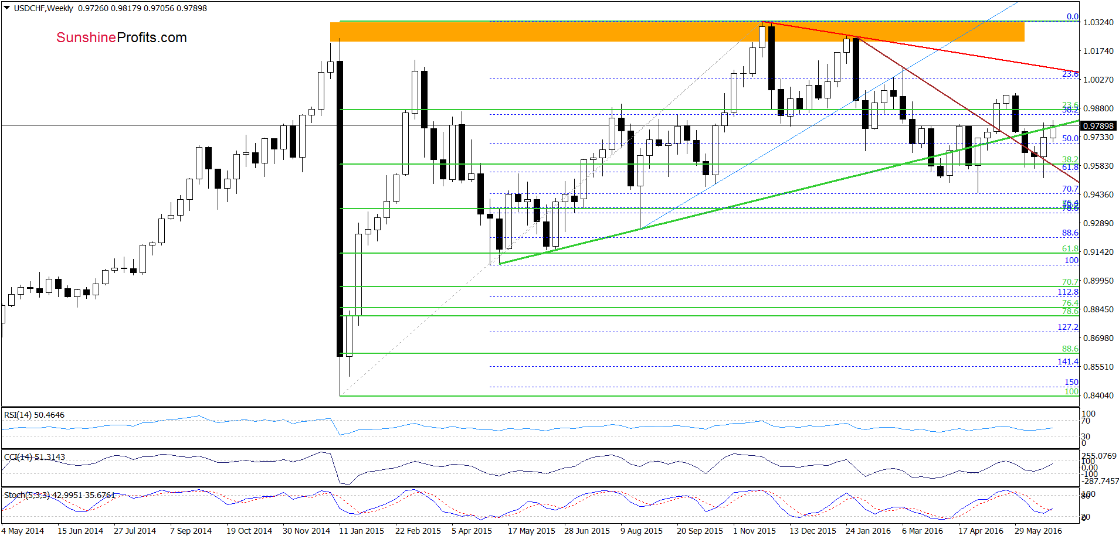Select the orange resistance zone rectangle
The height and width of the screenshot is (539, 1119).
[677, 32]
